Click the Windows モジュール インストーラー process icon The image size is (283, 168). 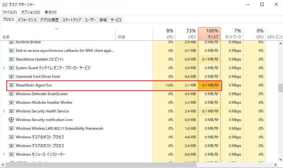(x=11, y=154)
